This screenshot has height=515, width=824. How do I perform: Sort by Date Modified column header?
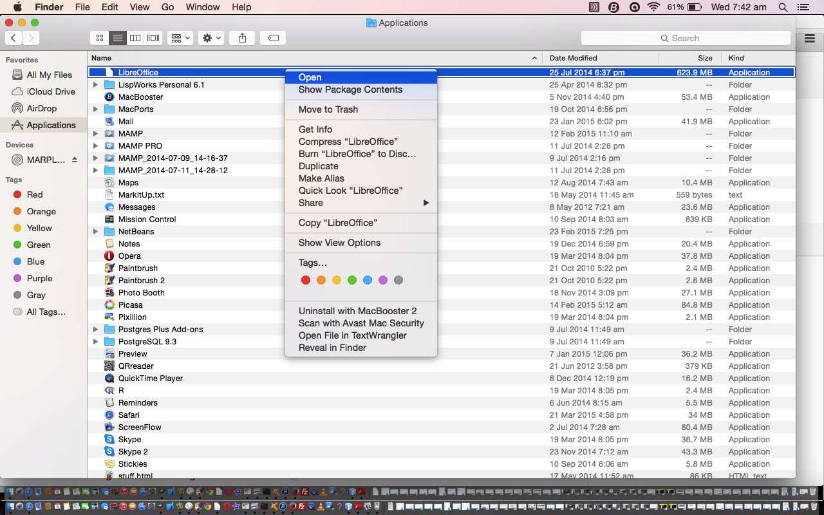tap(601, 58)
